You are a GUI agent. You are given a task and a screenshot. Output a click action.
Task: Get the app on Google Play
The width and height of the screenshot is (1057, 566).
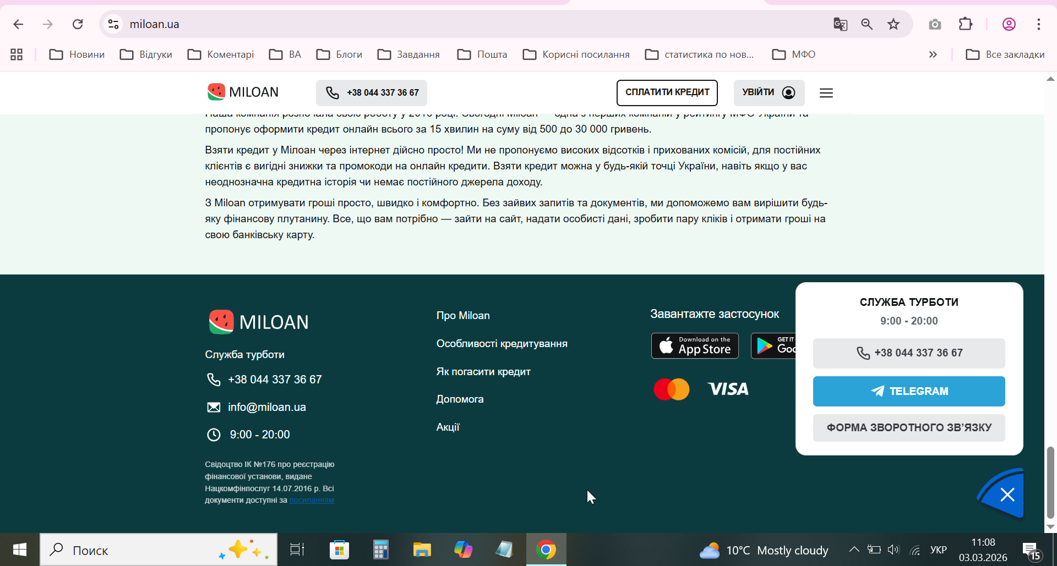pyautogui.click(x=773, y=345)
